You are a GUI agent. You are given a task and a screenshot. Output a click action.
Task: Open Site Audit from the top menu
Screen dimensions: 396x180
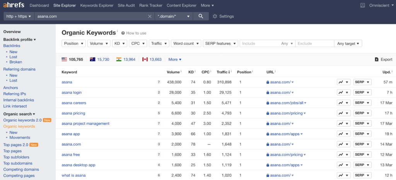[126, 5]
